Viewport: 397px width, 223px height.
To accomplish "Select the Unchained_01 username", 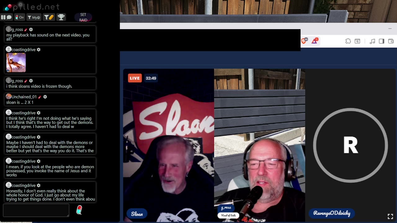I will click(24, 97).
